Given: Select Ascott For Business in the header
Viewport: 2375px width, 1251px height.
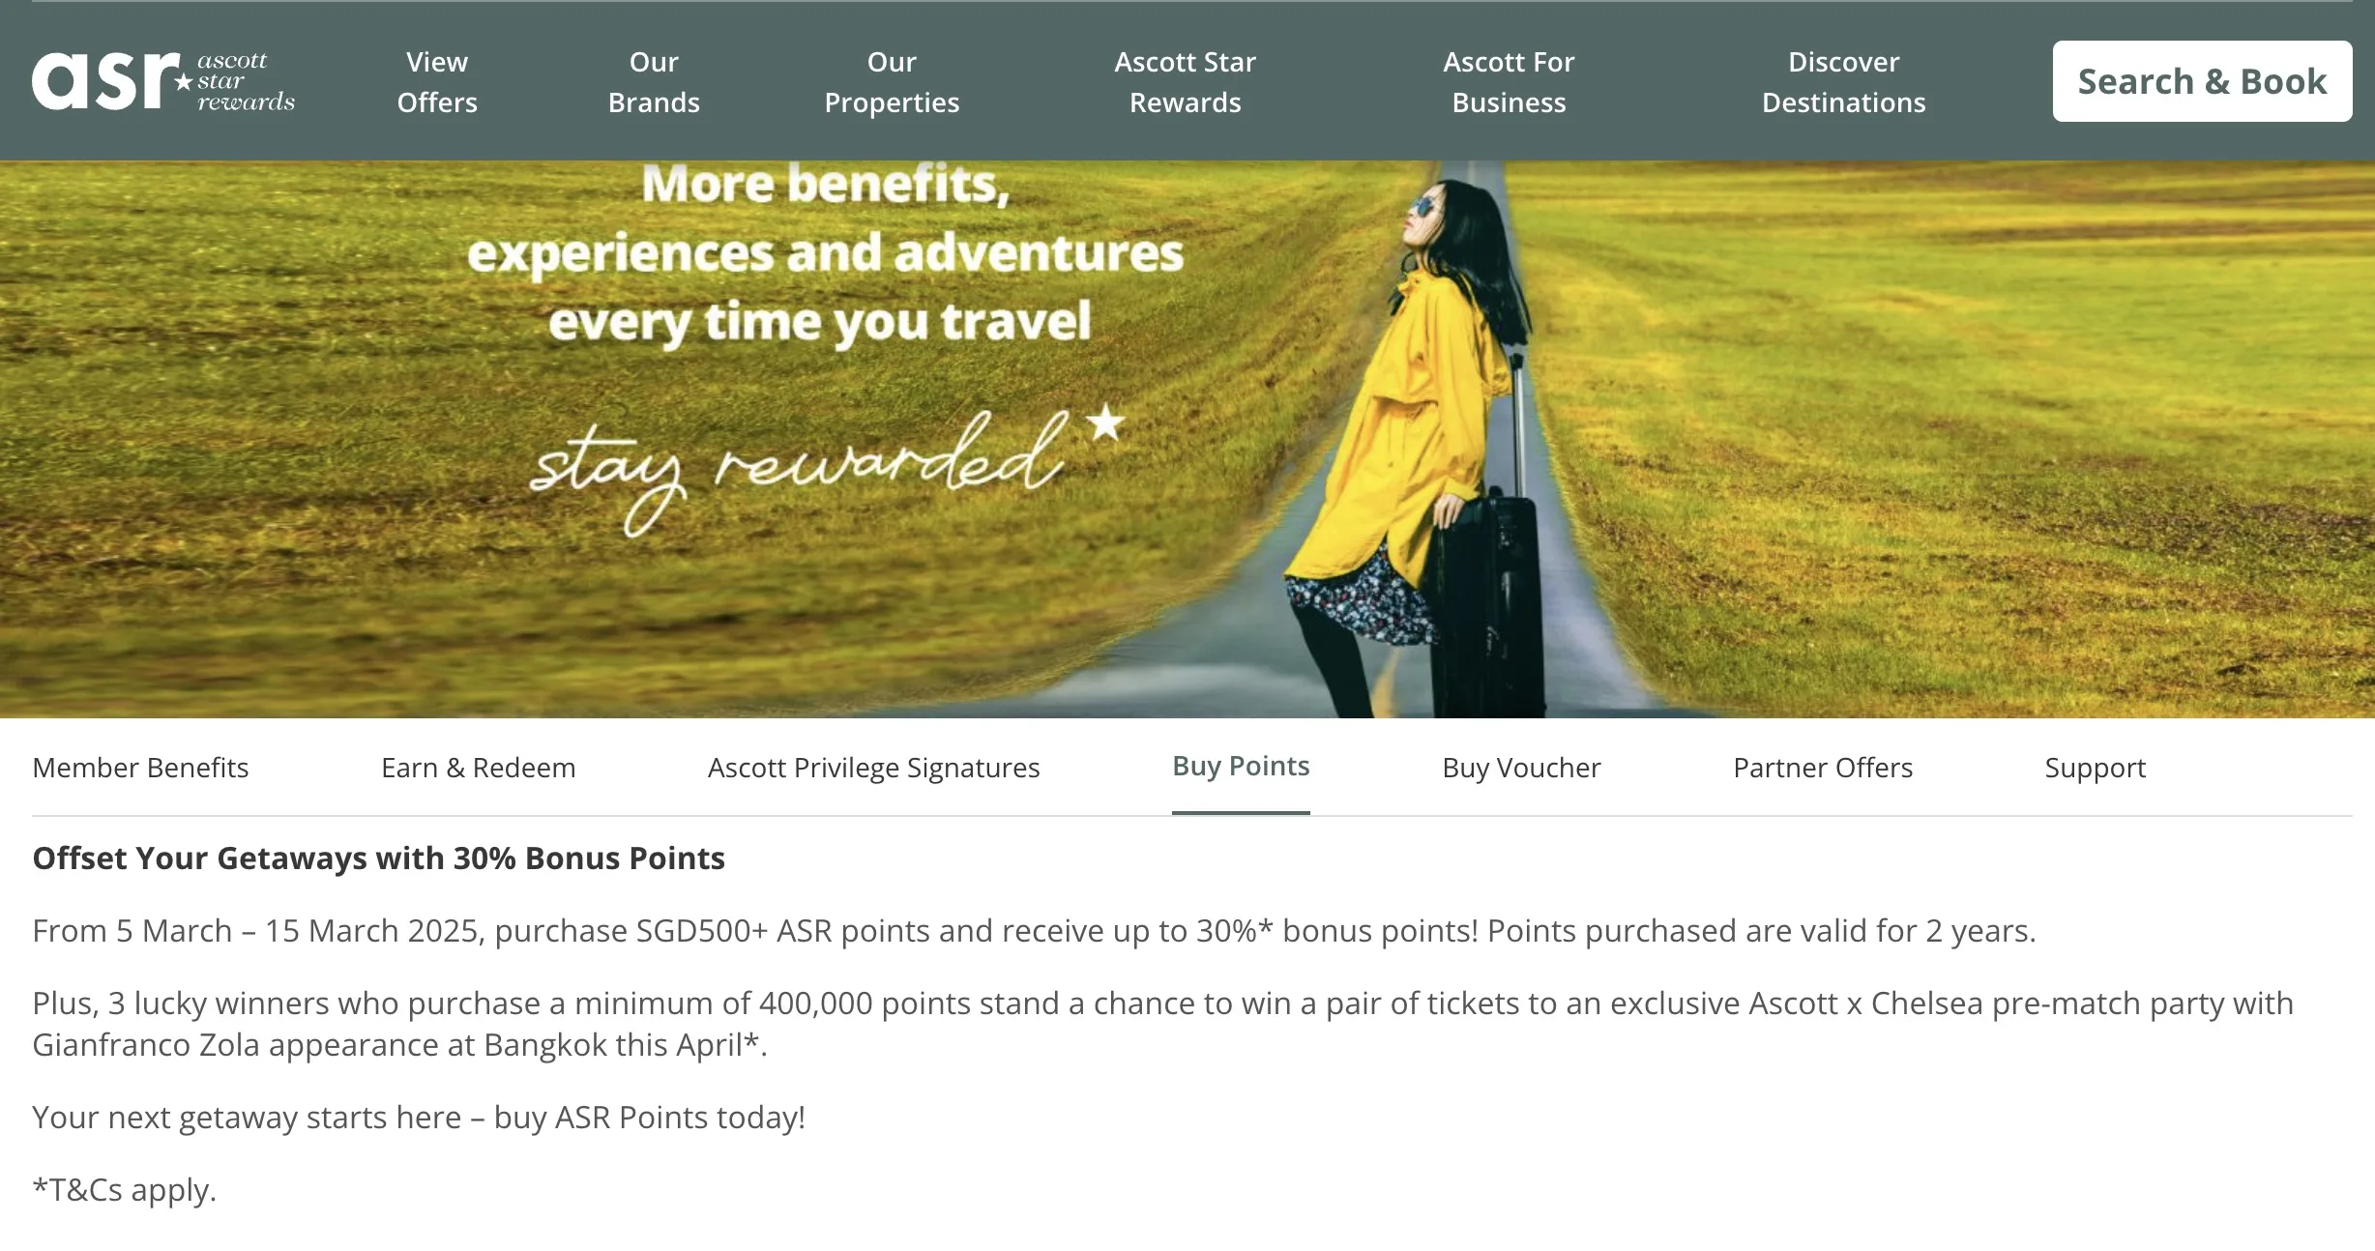Looking at the screenshot, I should click(1509, 82).
